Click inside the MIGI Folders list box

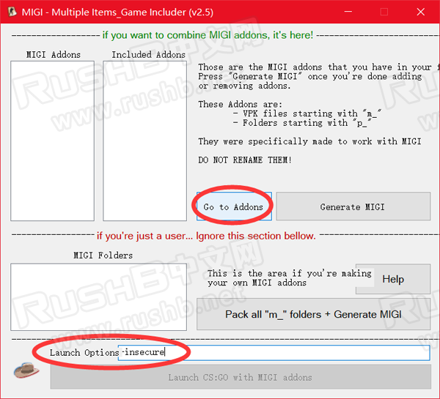(x=102, y=296)
